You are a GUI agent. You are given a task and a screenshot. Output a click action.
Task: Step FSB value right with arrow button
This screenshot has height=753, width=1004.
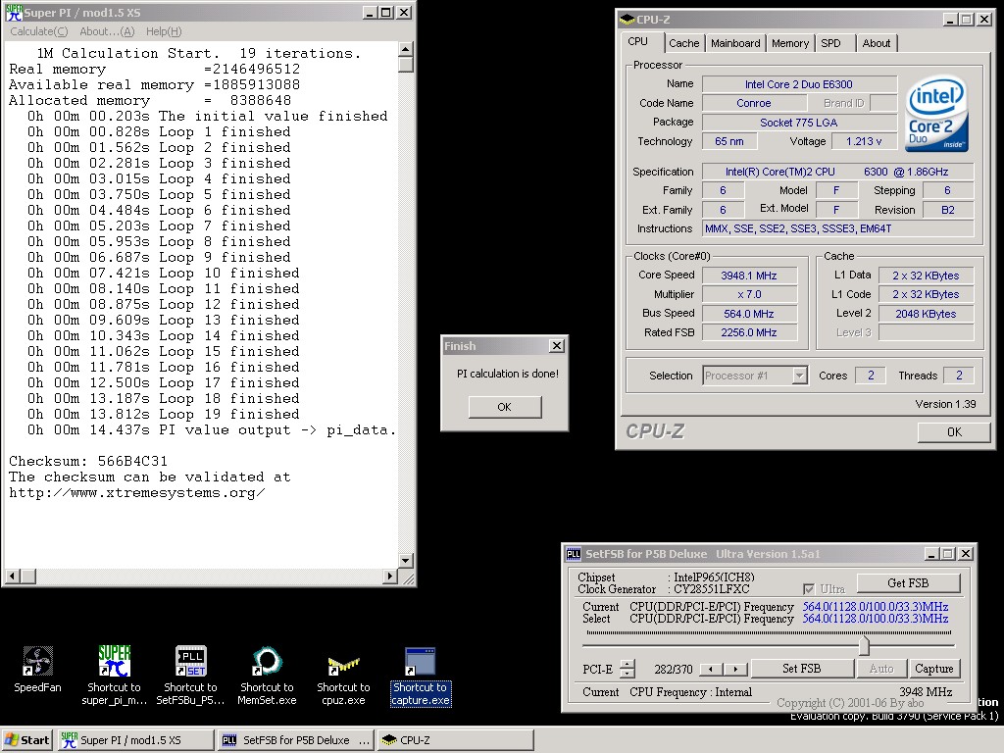[x=735, y=669]
